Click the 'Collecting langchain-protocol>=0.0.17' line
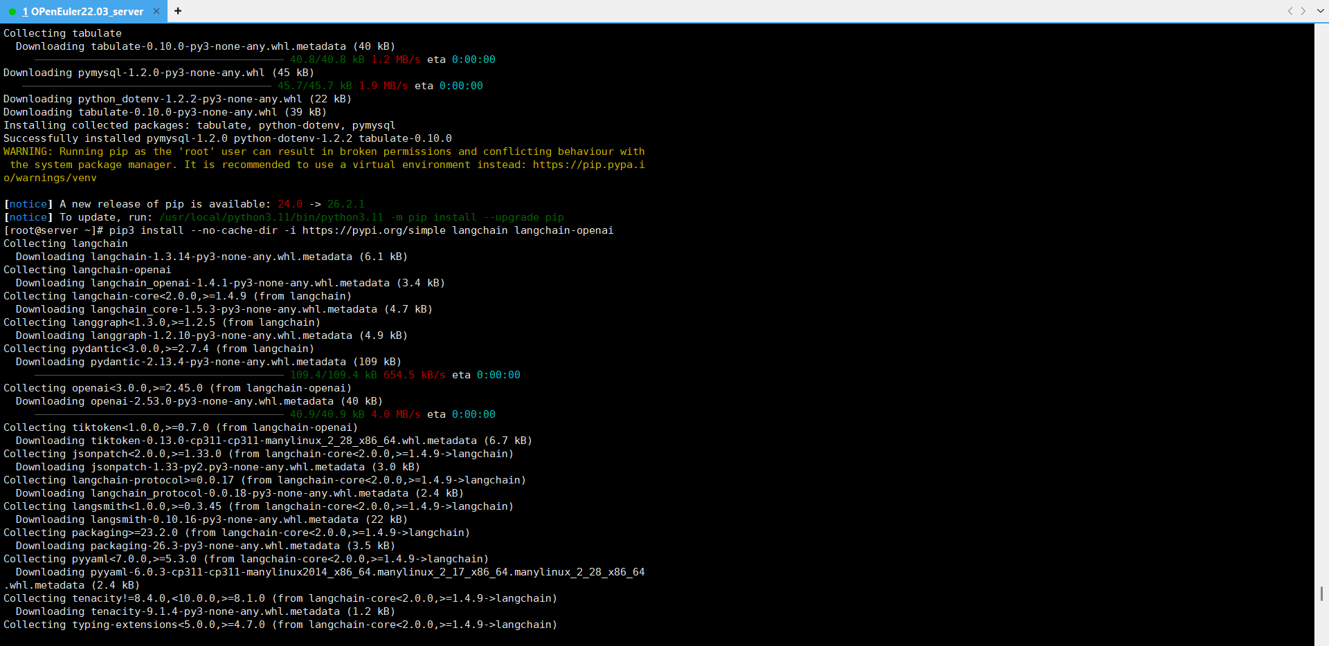The height and width of the screenshot is (646, 1329). pyautogui.click(x=265, y=480)
